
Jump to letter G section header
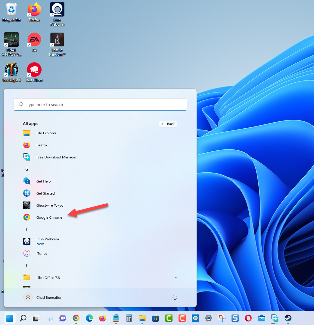pyautogui.click(x=27, y=169)
